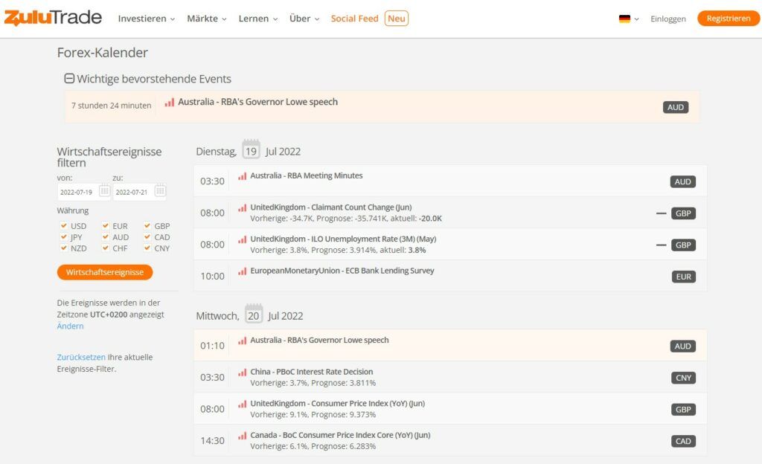
Task: Click impact icon beside 01:10 Lowe speech
Action: point(242,341)
